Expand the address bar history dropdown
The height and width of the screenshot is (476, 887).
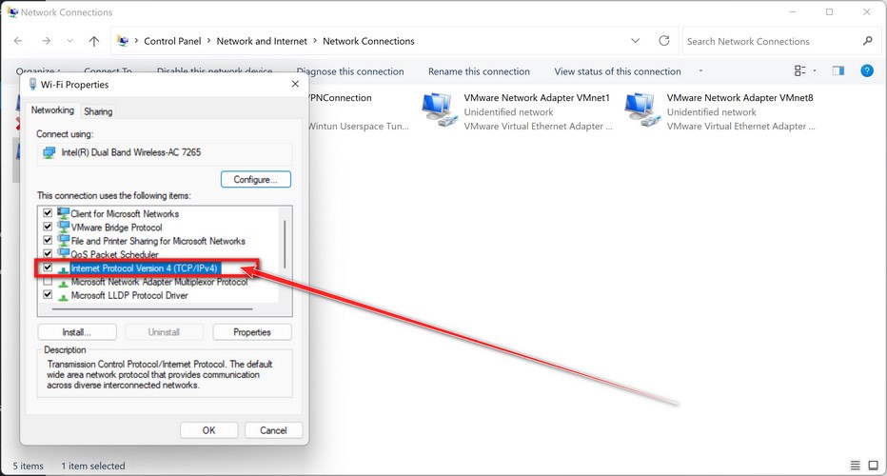click(x=635, y=41)
